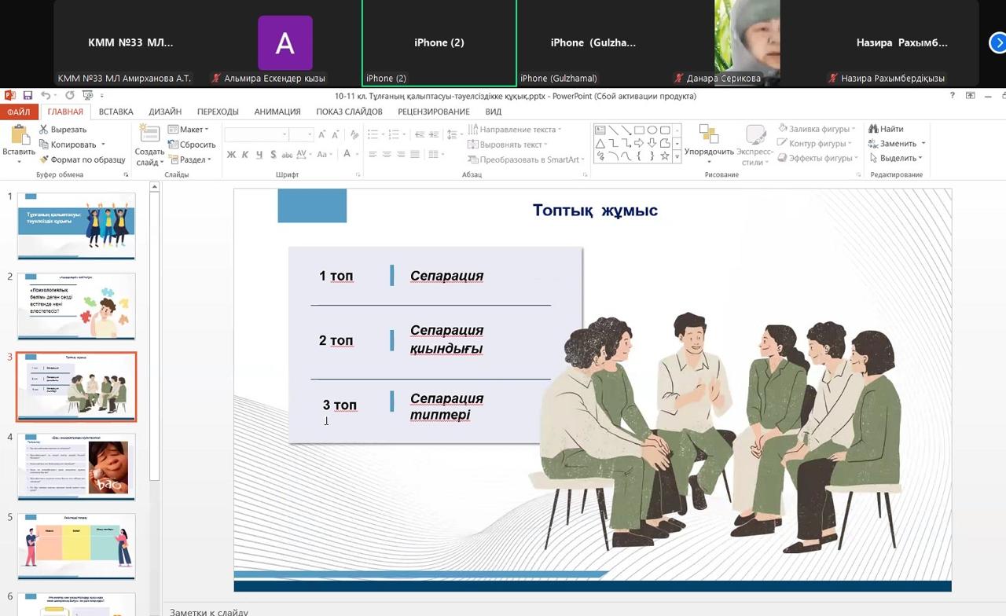The width and height of the screenshot is (1006, 616).
Task: Click the Undo arrow icon
Action: pos(46,96)
